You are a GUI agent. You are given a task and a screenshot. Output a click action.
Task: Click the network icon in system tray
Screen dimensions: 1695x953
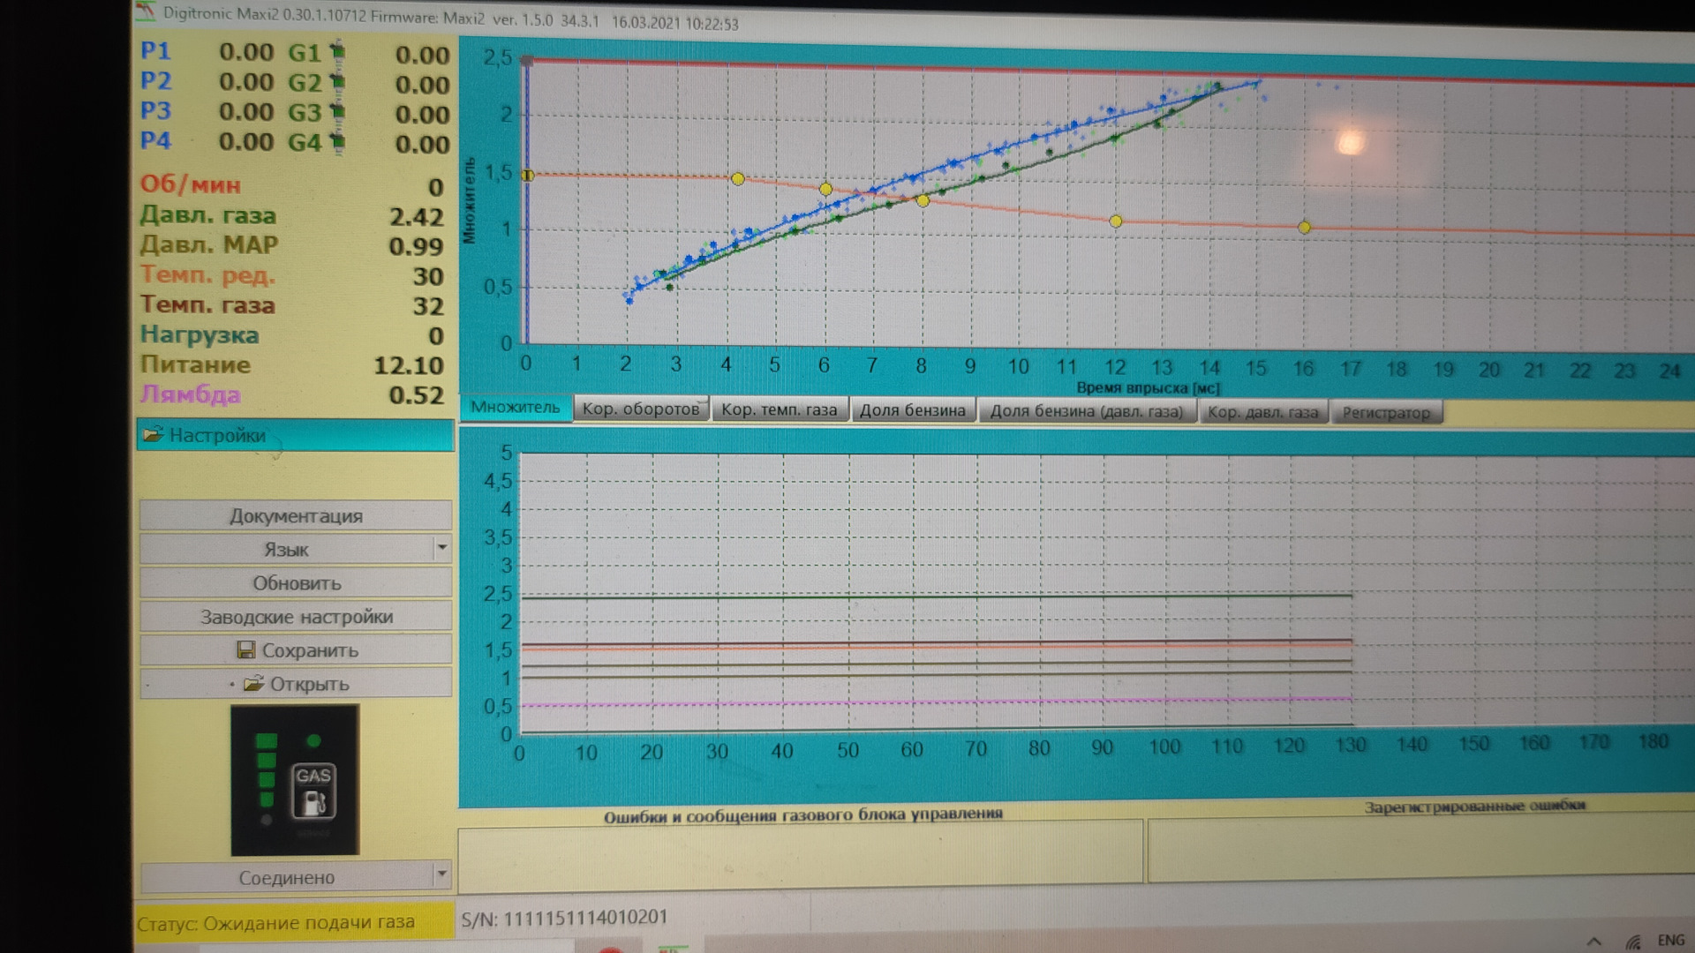pyautogui.click(x=1633, y=942)
